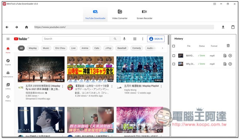This screenshot has height=139, width=240.
Task: Select the Comedy category chip
Action: [x=136, y=48]
